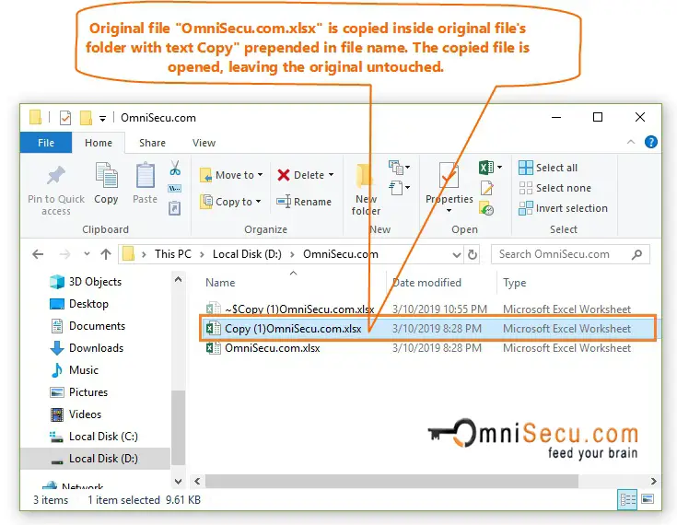Open the File menu tab
This screenshot has width=677, height=525.
(46, 143)
